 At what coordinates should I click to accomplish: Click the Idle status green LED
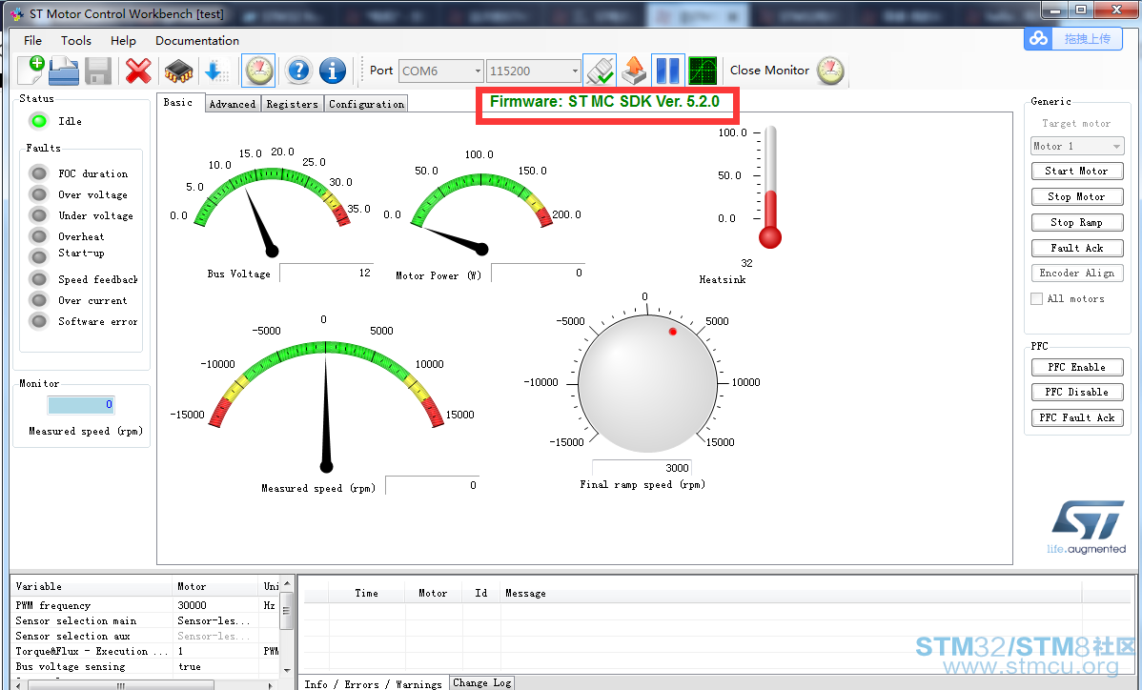click(39, 121)
